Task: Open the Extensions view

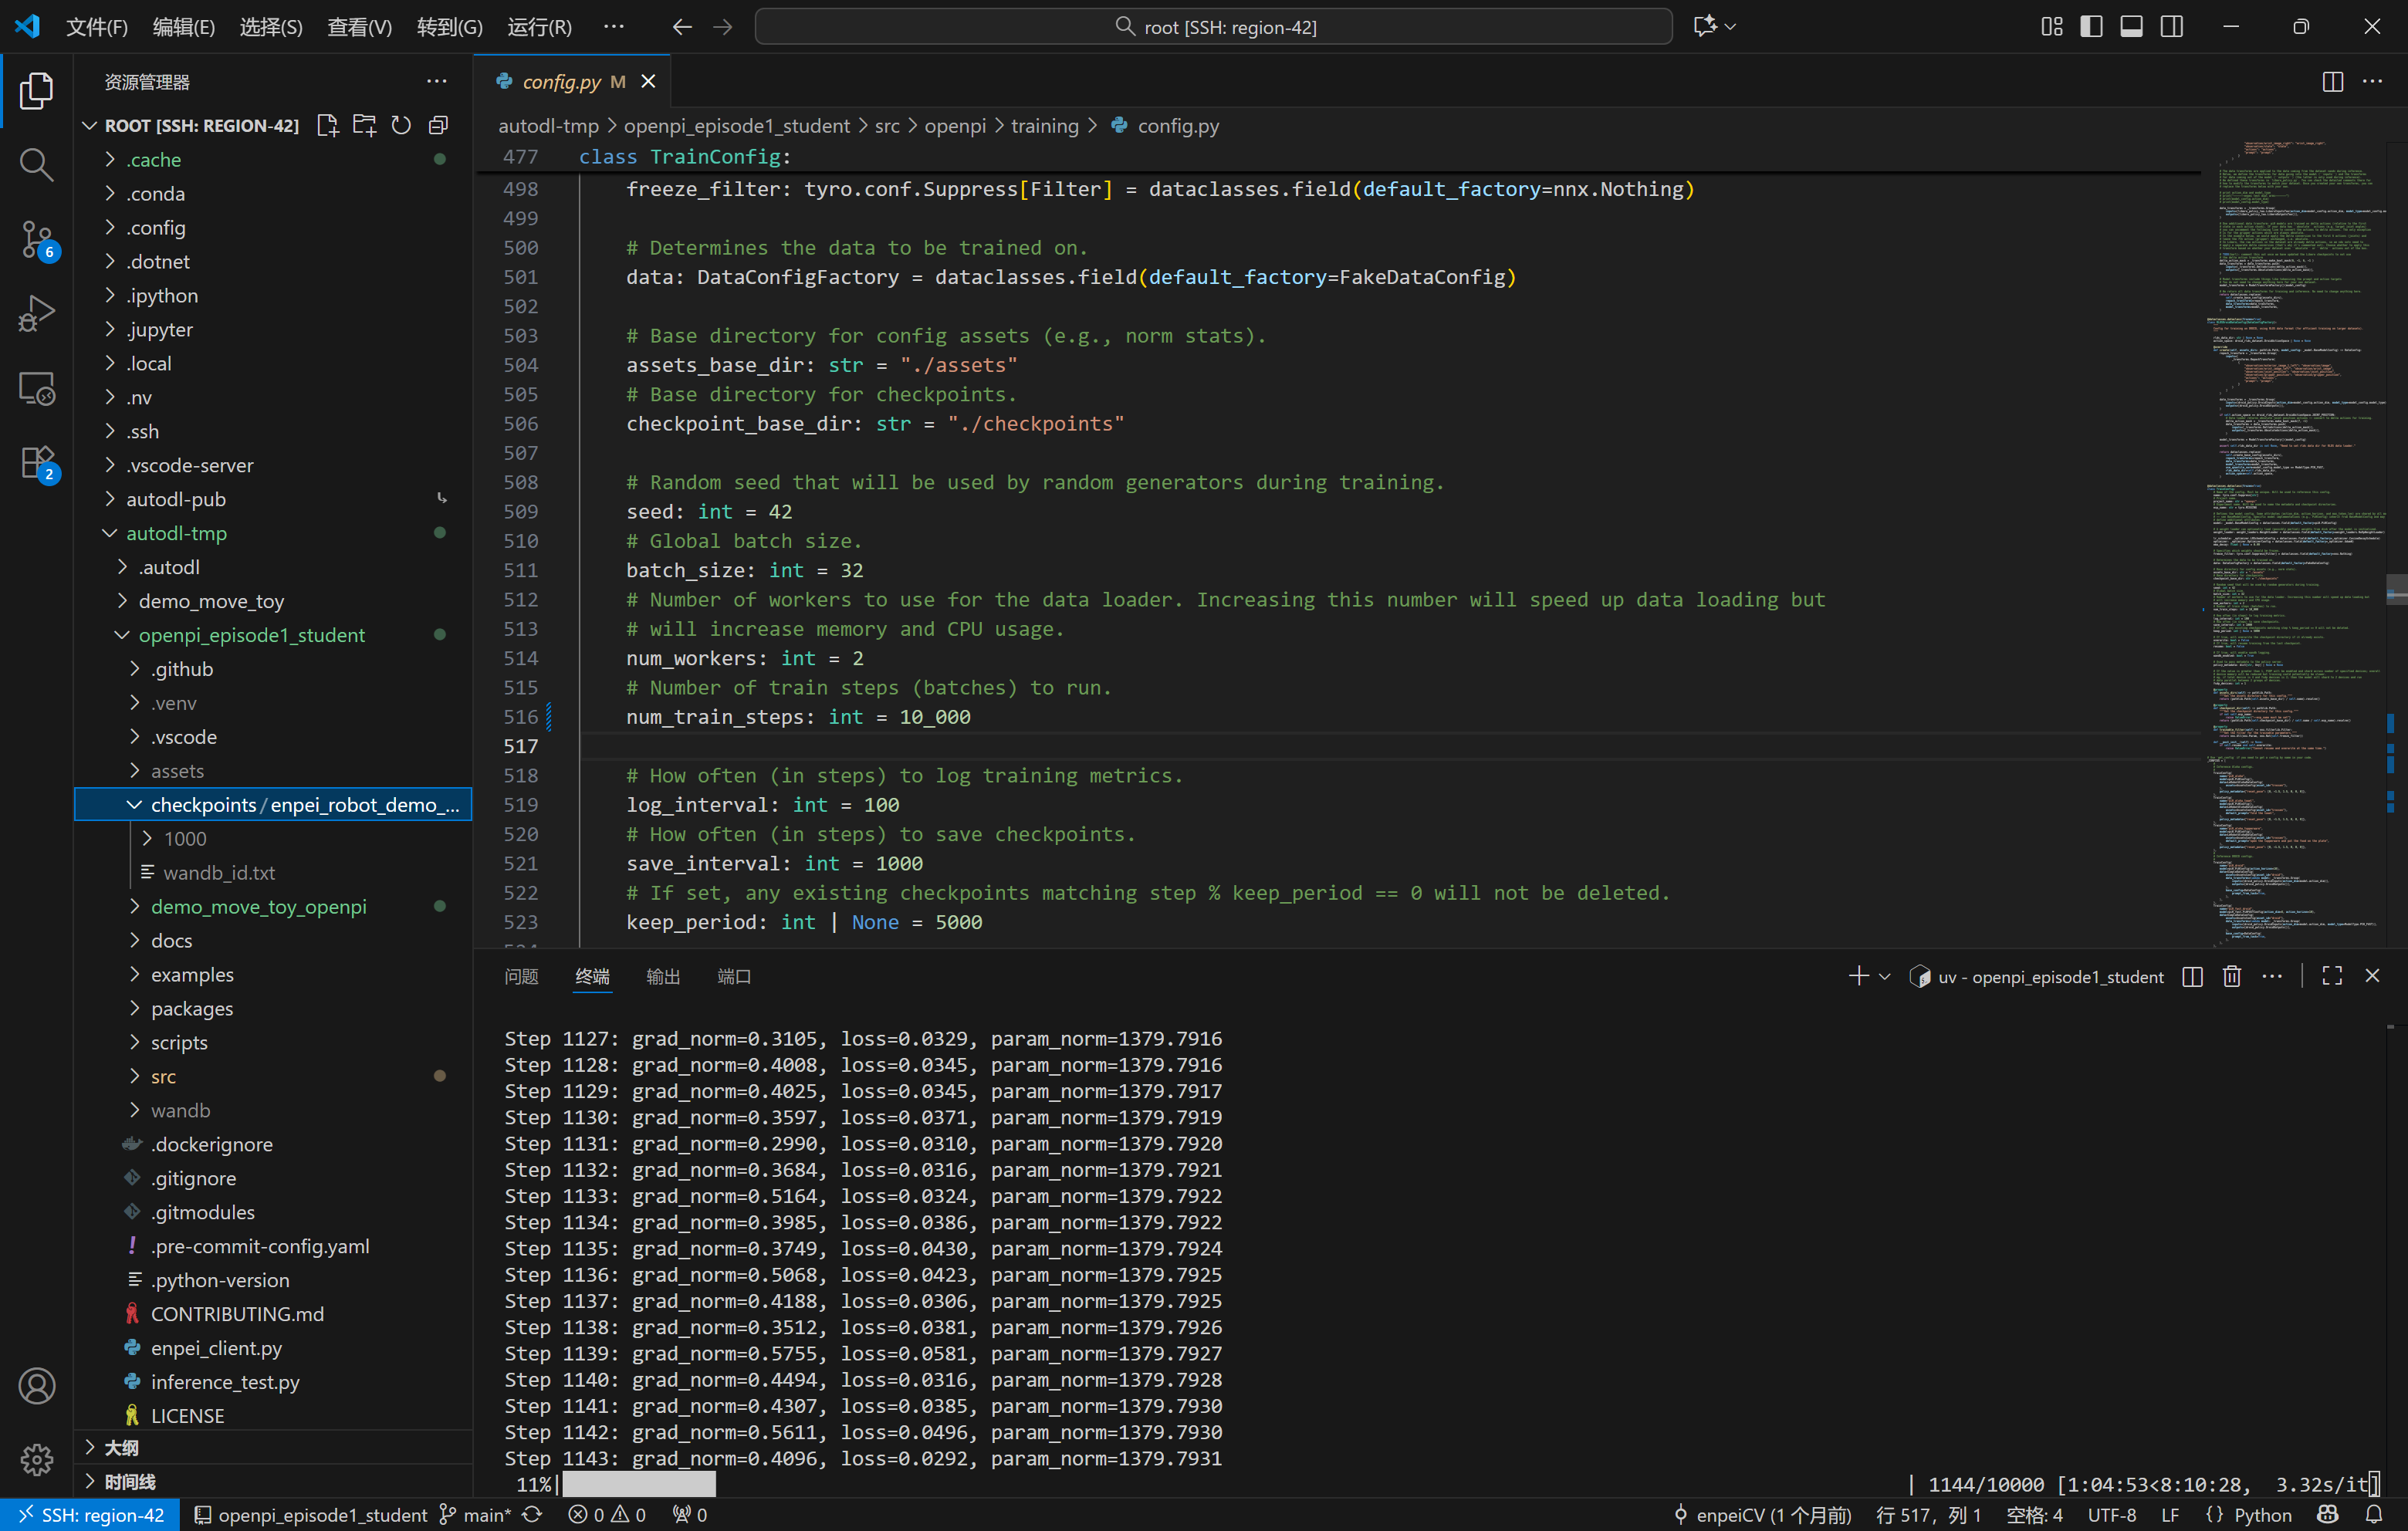Action: click(37, 463)
